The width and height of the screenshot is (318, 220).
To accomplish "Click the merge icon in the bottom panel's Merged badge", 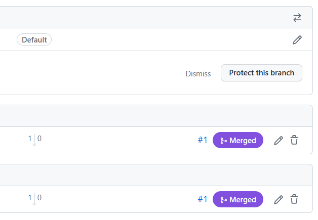I will click(x=223, y=200).
